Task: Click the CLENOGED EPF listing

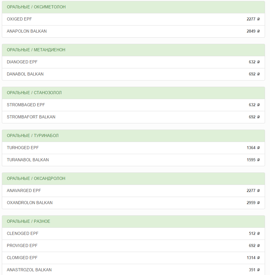Action: point(23,234)
